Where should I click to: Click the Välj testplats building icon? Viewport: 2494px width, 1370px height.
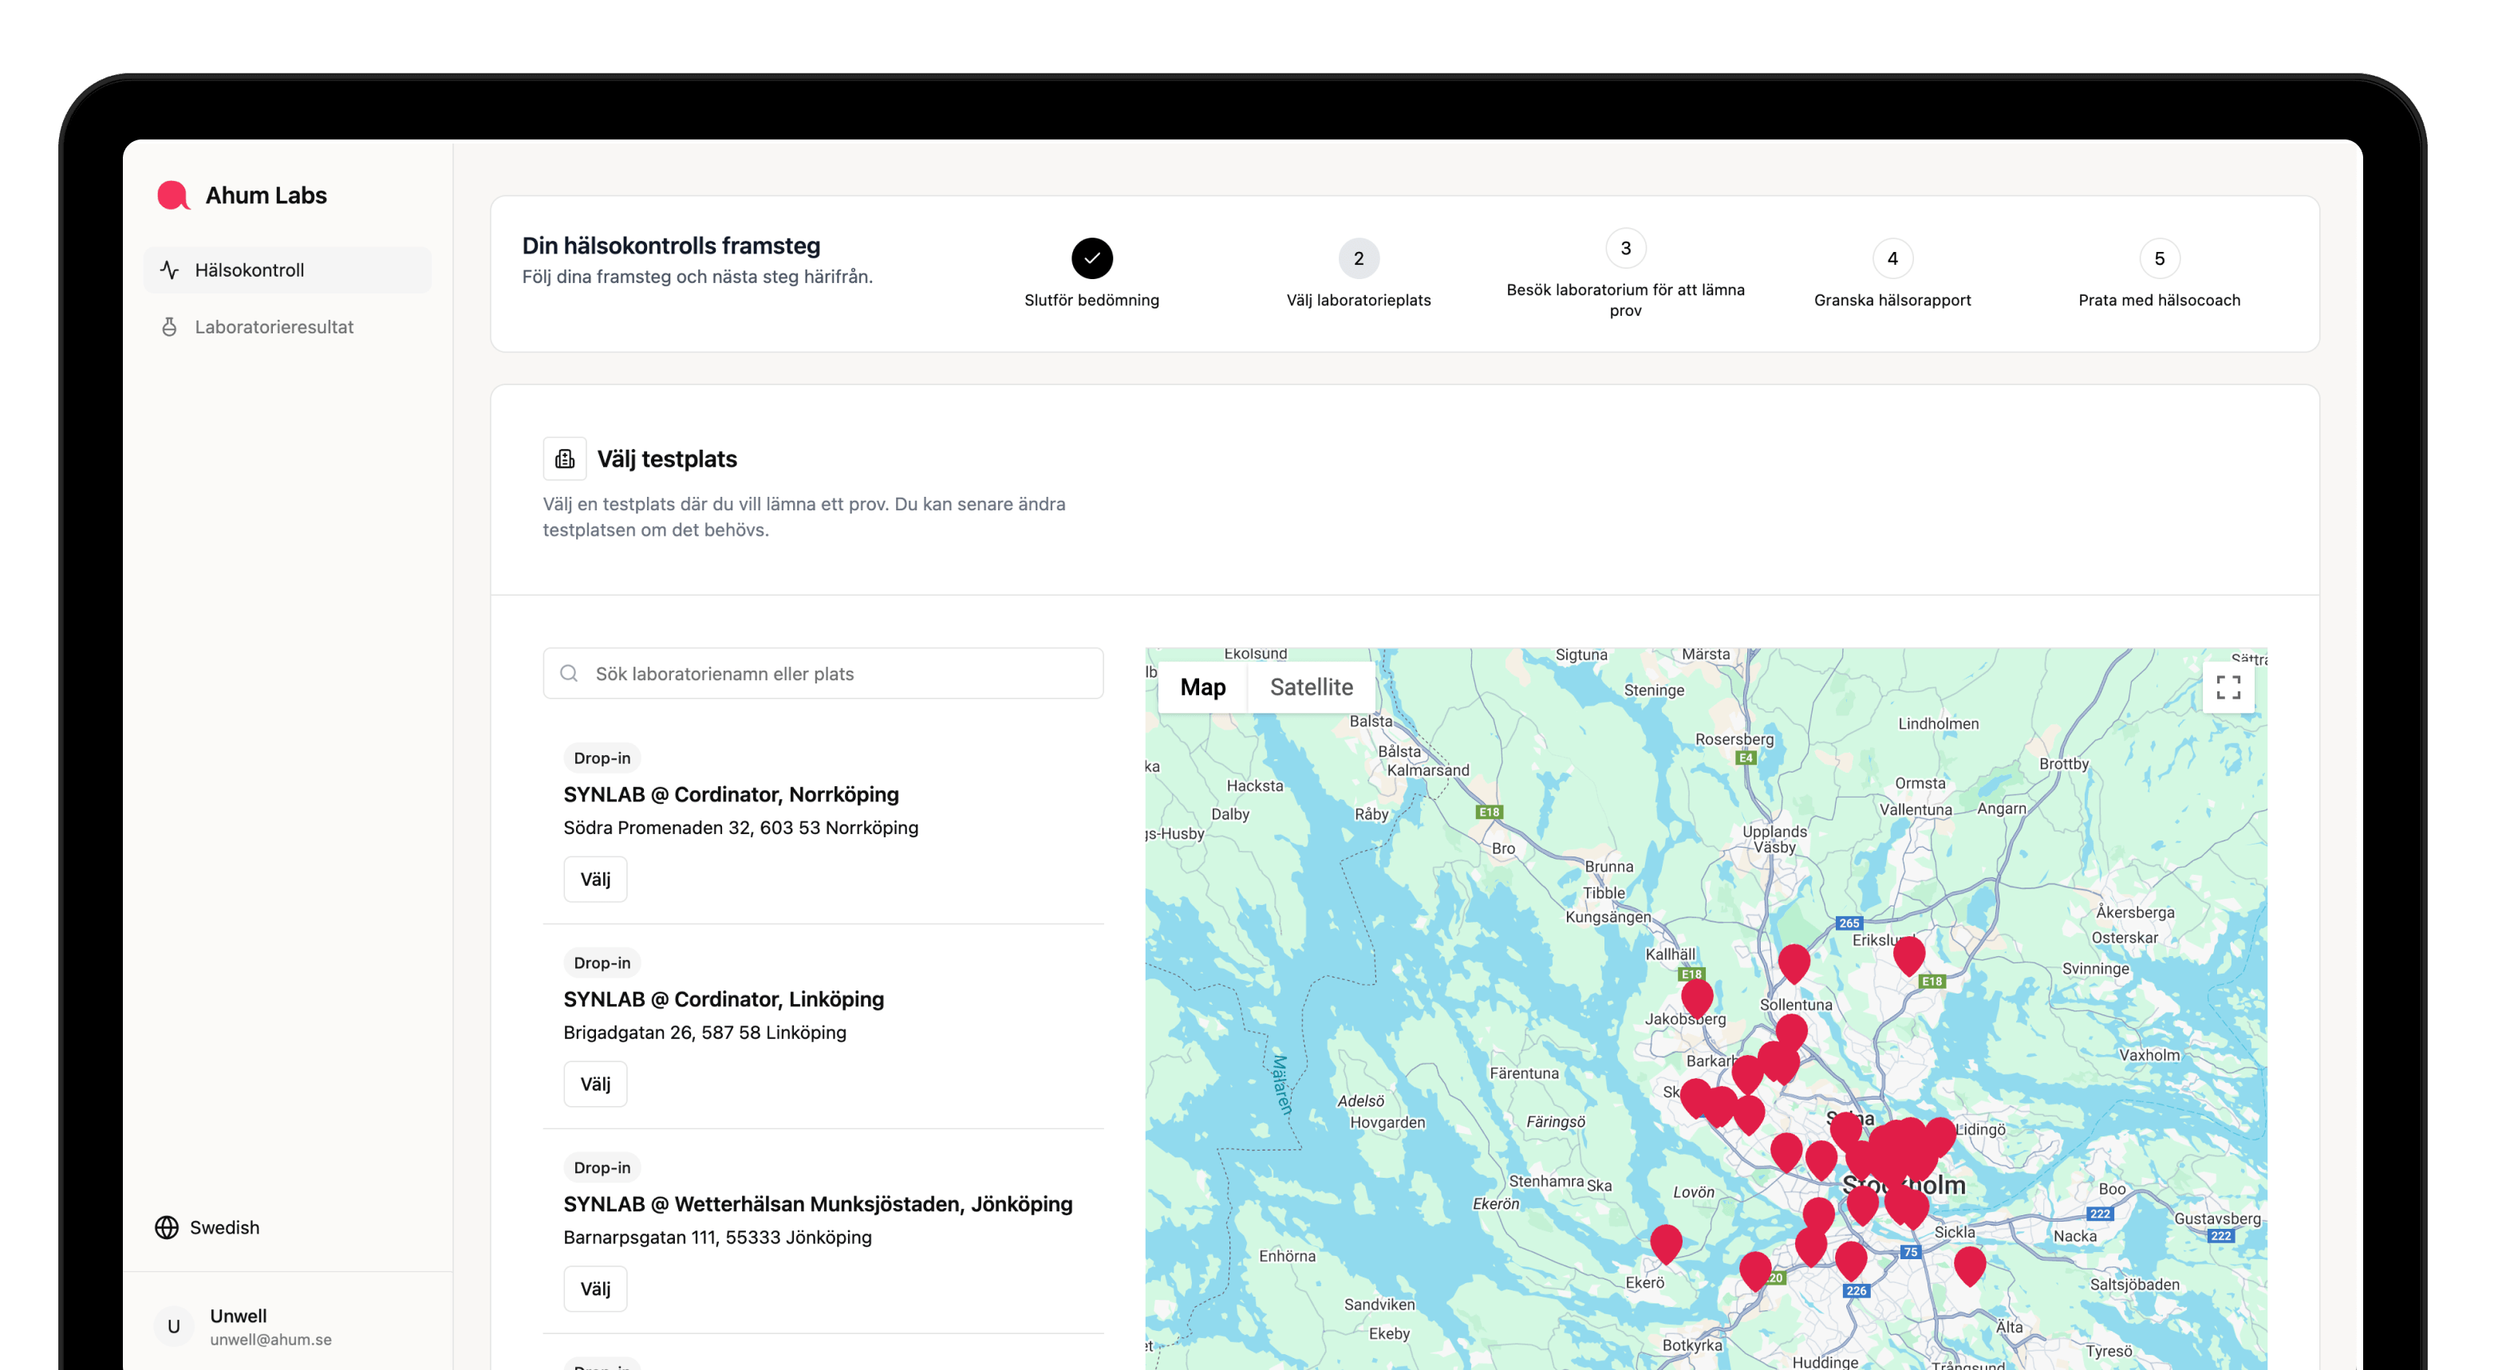[564, 459]
